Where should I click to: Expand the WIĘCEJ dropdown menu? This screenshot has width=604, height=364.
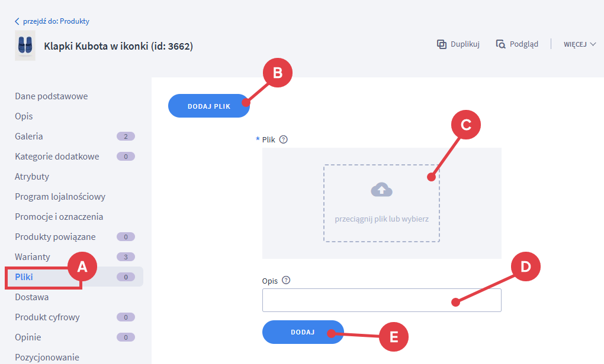pos(580,44)
